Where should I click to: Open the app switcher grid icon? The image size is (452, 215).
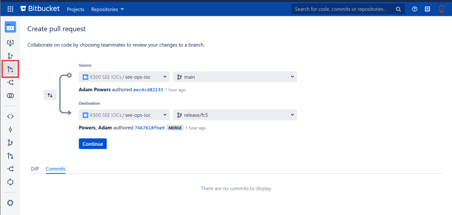(x=10, y=9)
